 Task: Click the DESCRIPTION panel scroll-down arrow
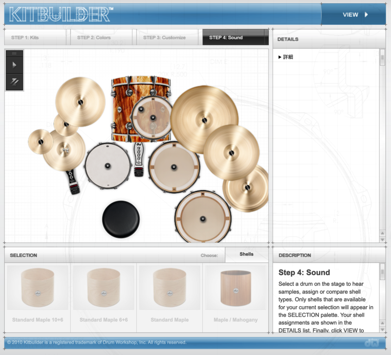pos(382,329)
